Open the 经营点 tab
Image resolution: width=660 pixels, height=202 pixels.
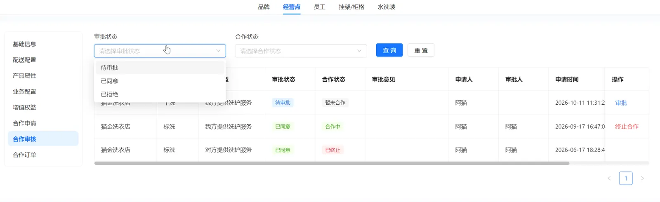[292, 7]
